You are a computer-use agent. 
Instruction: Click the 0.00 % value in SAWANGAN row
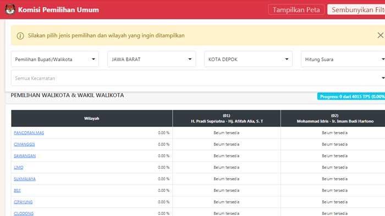163,156
